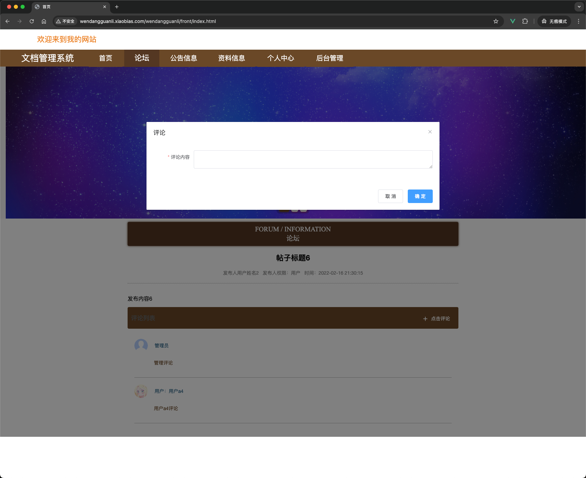586x478 pixels.
Task: Click the 点击评论 button
Action: click(x=436, y=319)
